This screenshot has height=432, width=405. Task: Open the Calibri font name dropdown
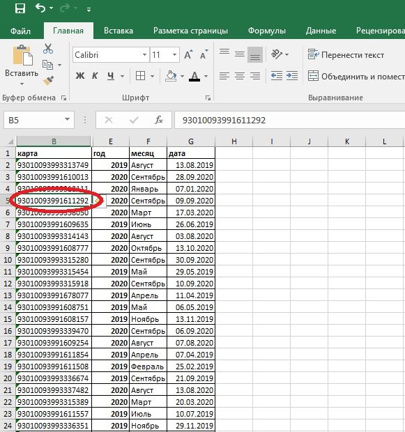tap(144, 55)
